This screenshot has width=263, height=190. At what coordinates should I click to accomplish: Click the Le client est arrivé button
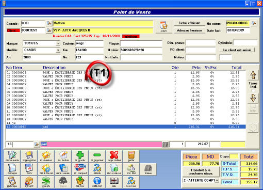(x=237, y=50)
